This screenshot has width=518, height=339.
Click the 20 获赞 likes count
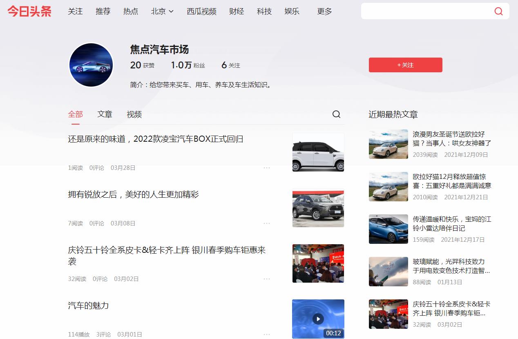(142, 65)
